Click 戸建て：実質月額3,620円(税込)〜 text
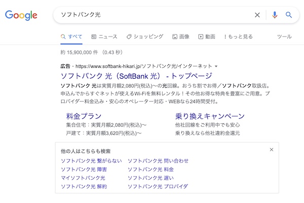This screenshot has height=203, width=304. pyautogui.click(x=104, y=133)
